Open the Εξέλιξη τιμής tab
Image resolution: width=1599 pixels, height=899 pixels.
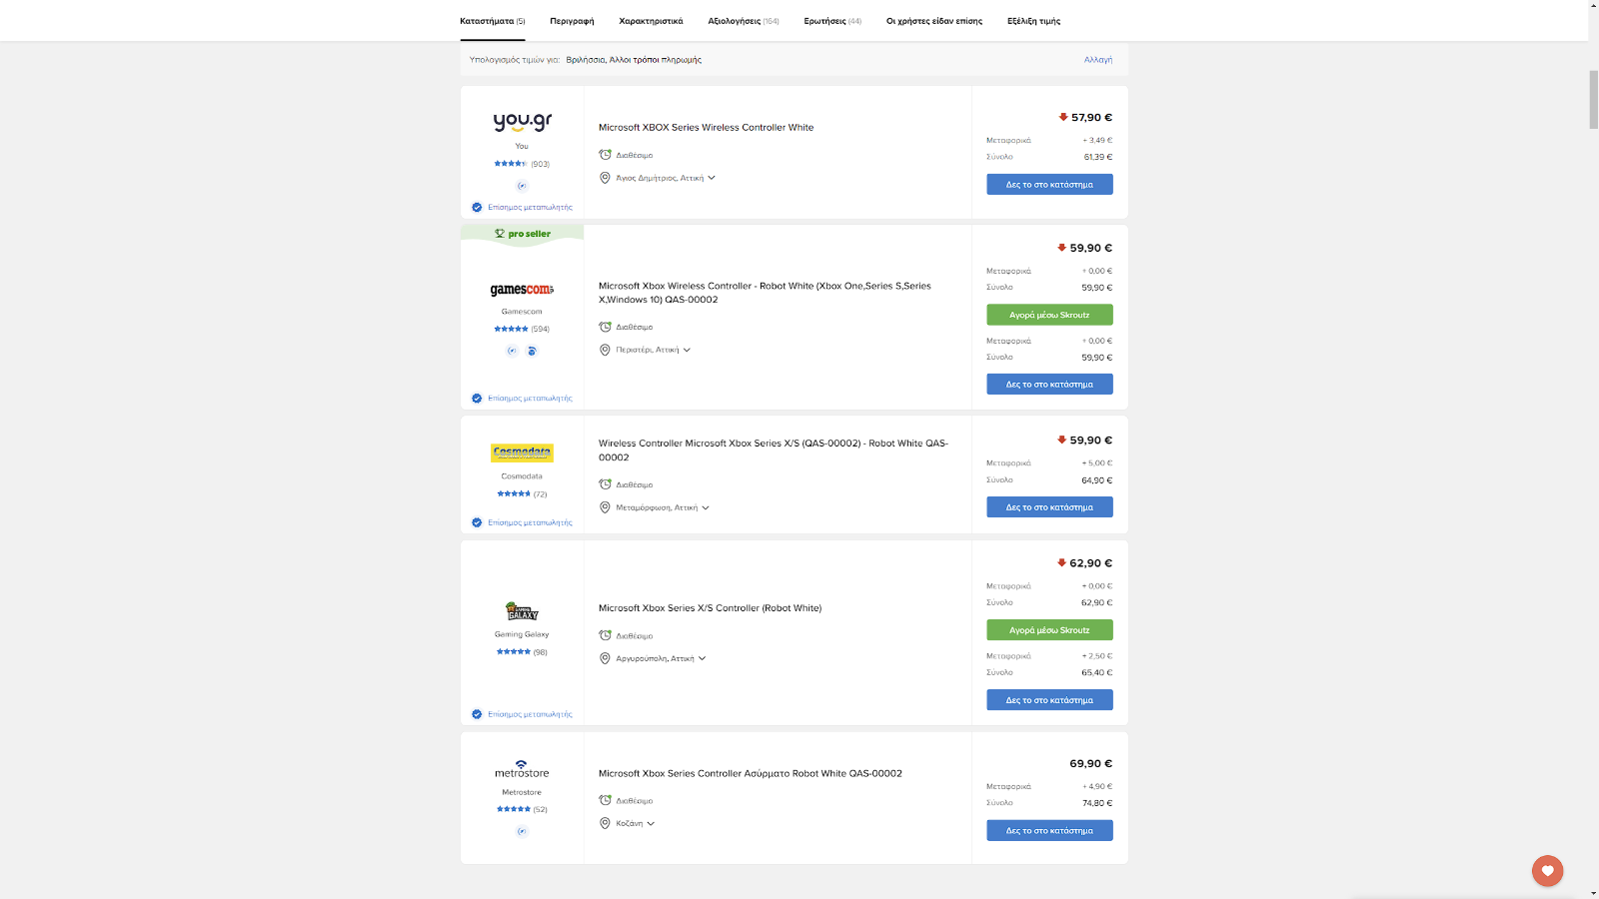click(x=1033, y=21)
